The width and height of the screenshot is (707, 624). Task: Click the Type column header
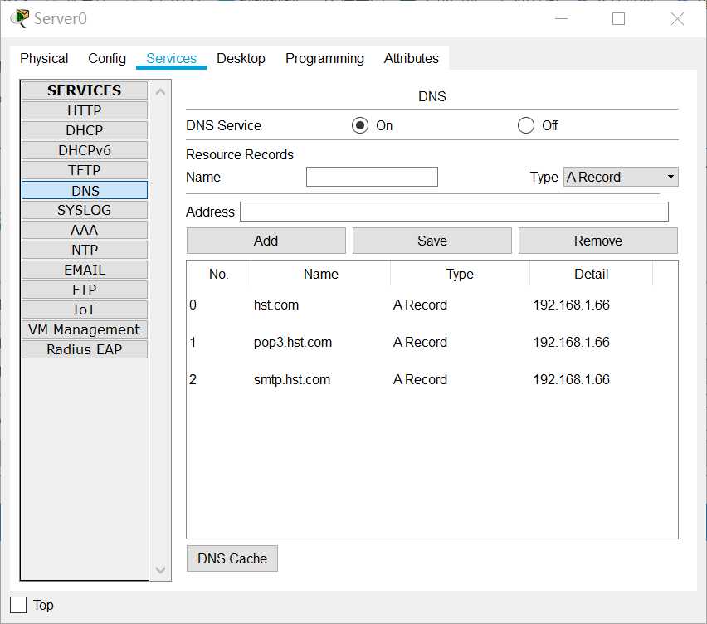pyautogui.click(x=460, y=274)
